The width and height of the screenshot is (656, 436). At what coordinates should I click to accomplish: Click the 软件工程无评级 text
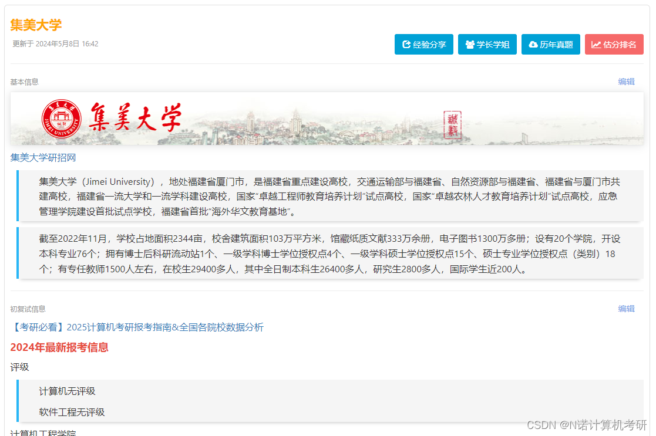tap(72, 412)
